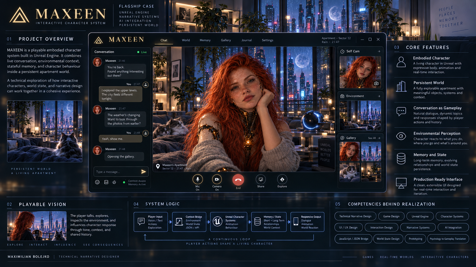Switch to the Memory tab
Viewport: 476px width, 267px height.
tap(205, 40)
